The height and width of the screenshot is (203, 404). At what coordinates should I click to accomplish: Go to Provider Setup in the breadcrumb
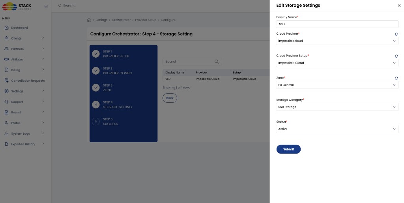tap(146, 20)
